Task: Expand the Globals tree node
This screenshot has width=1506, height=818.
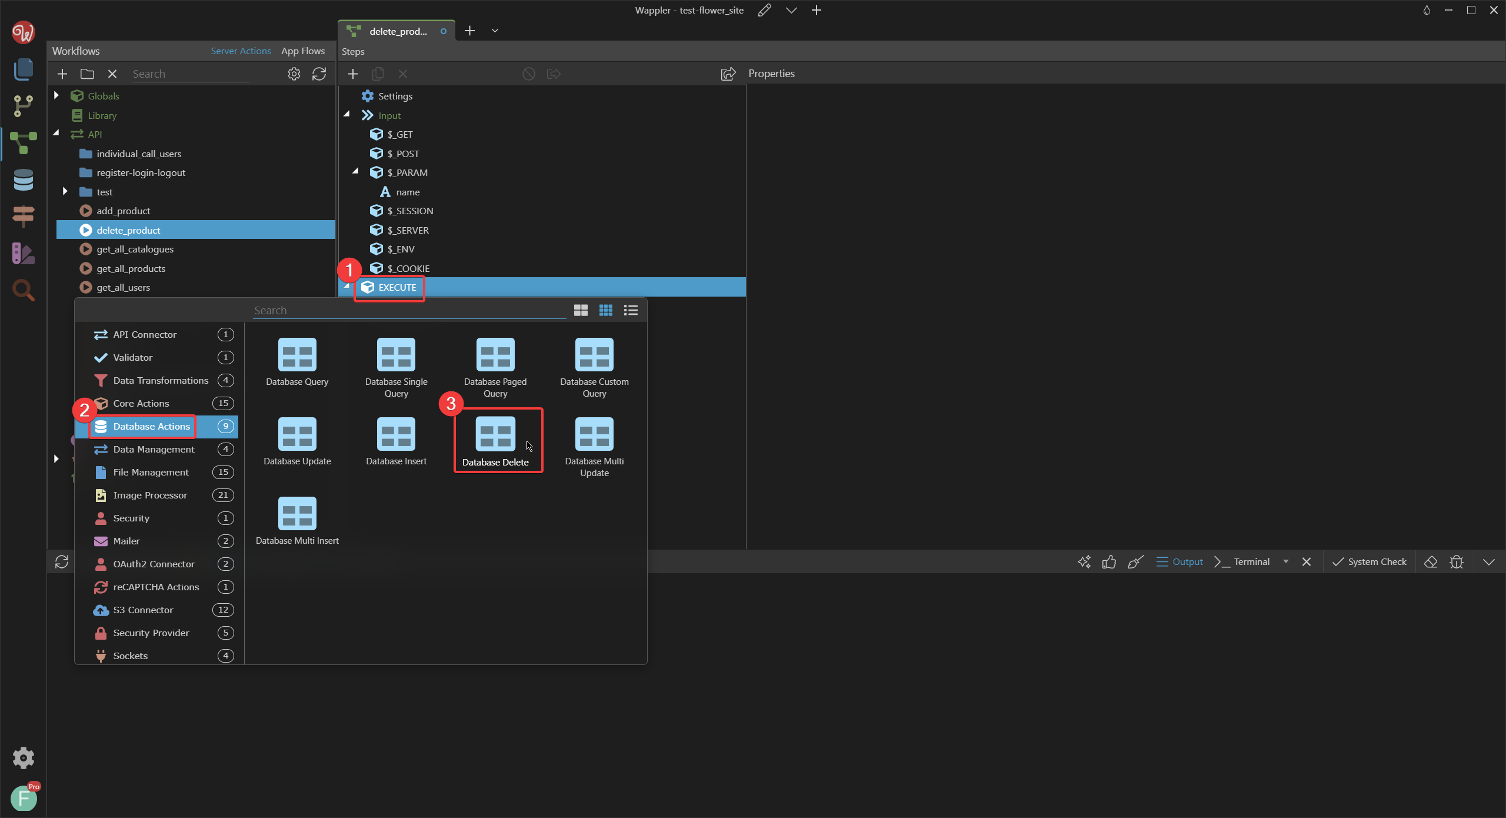Action: click(56, 95)
